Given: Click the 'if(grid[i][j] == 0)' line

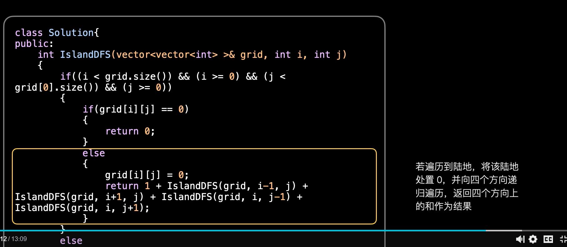Looking at the screenshot, I should [136, 109].
